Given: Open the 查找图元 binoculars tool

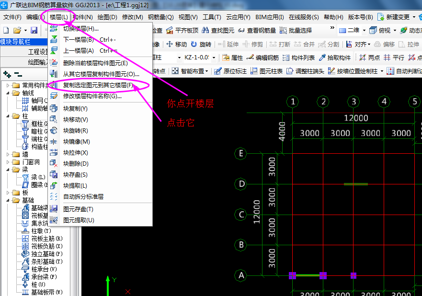Looking at the screenshot, I should (218, 30).
